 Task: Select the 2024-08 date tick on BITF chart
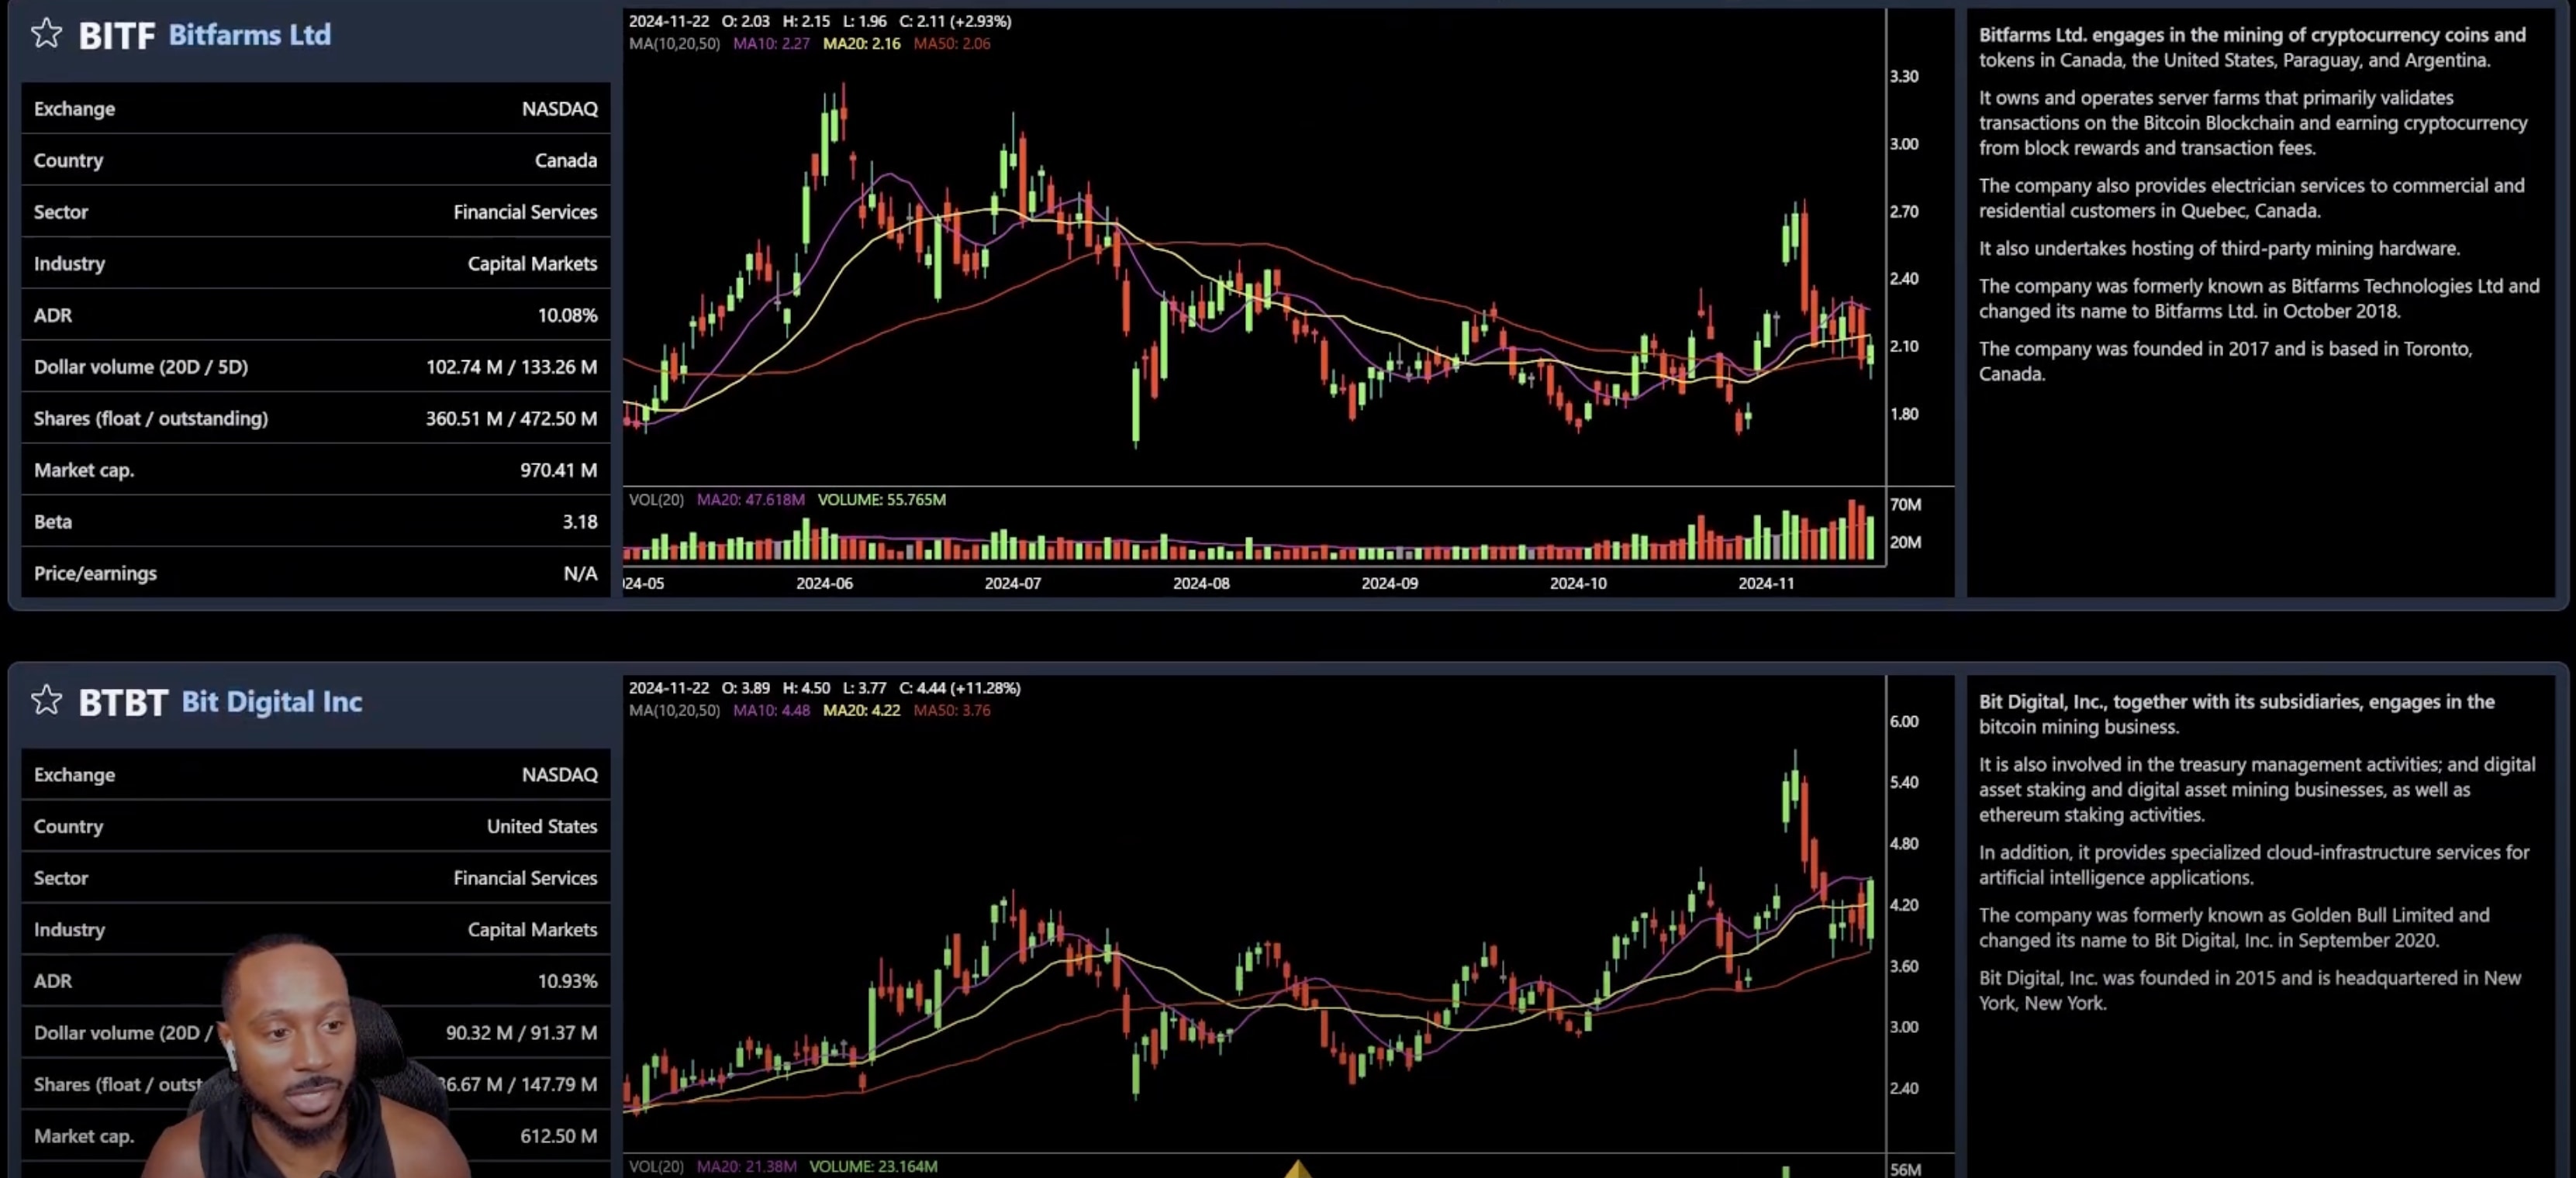pos(1201,584)
